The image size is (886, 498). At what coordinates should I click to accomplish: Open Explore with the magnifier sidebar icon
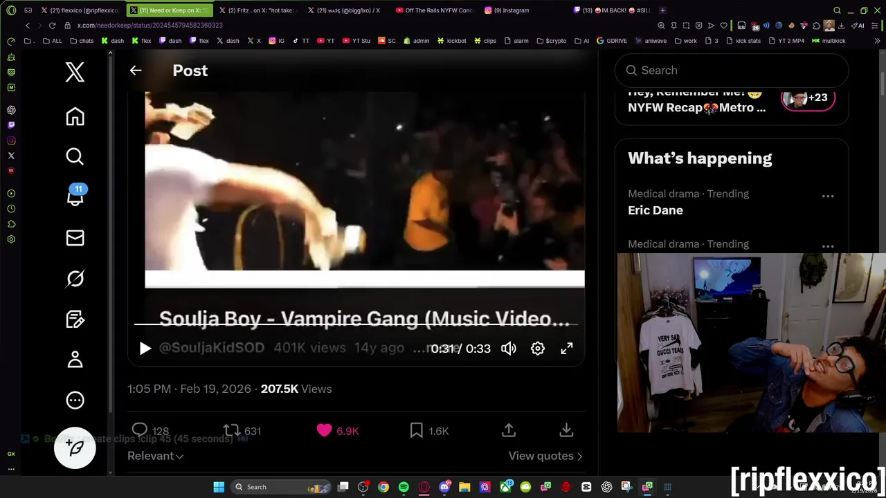[75, 157]
